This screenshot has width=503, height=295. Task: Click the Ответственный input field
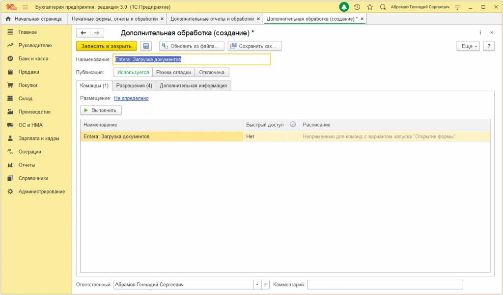(184, 284)
